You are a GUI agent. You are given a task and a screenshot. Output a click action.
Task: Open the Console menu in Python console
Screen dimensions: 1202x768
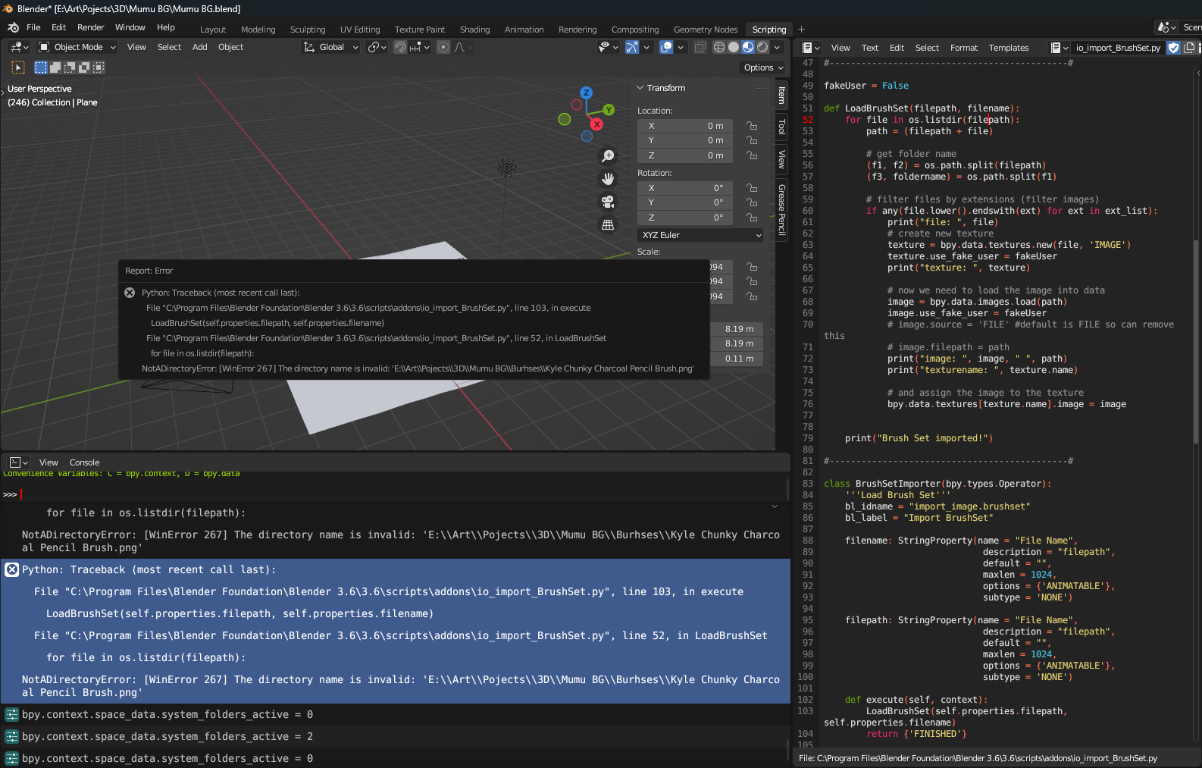pyautogui.click(x=85, y=462)
